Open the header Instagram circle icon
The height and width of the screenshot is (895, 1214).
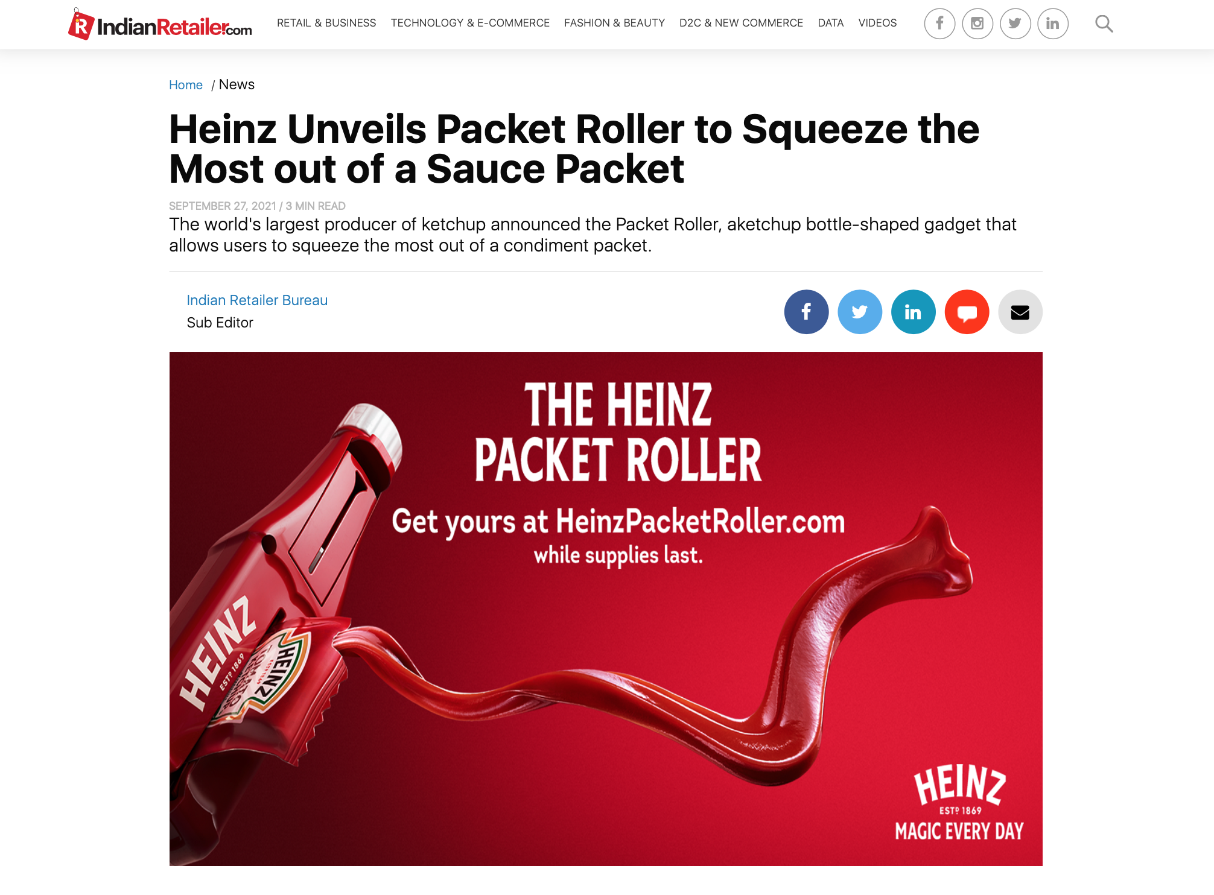point(977,24)
